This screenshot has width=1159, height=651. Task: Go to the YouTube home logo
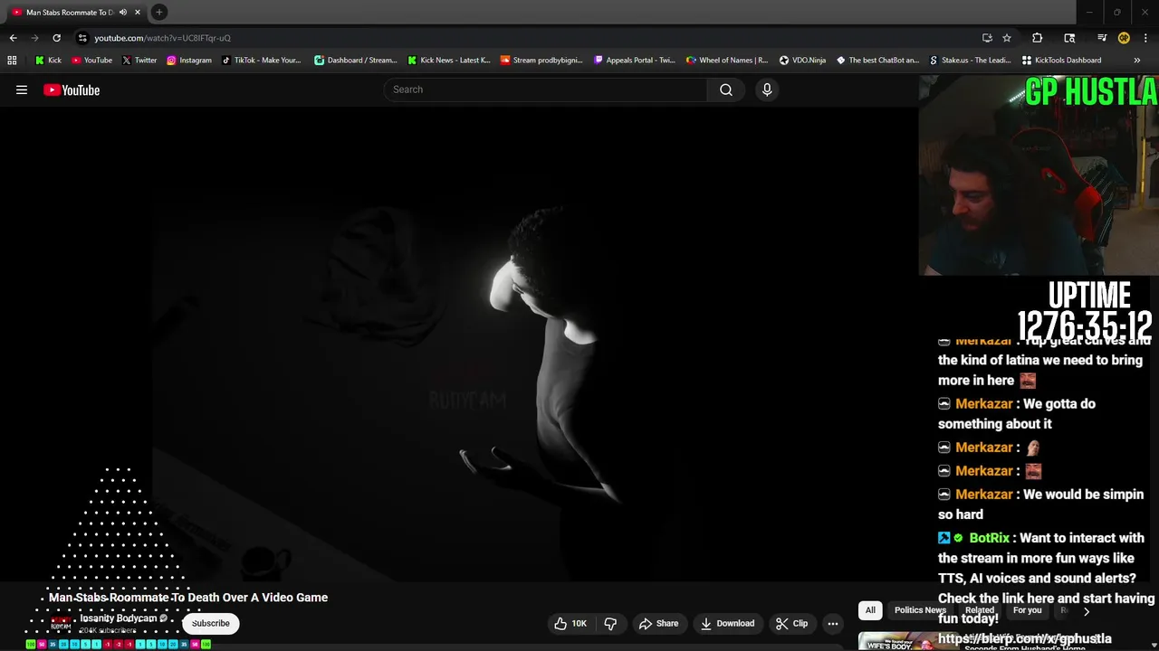click(x=72, y=90)
